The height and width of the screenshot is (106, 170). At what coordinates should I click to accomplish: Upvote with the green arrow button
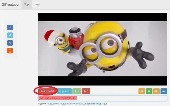click(77, 91)
